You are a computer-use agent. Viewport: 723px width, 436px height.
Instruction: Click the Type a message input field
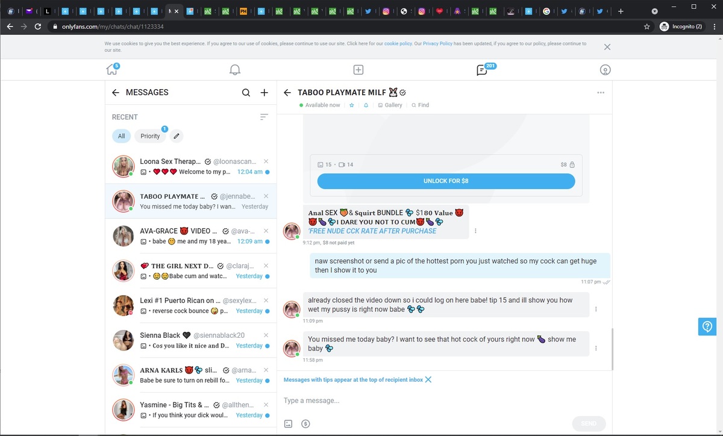[x=422, y=400]
